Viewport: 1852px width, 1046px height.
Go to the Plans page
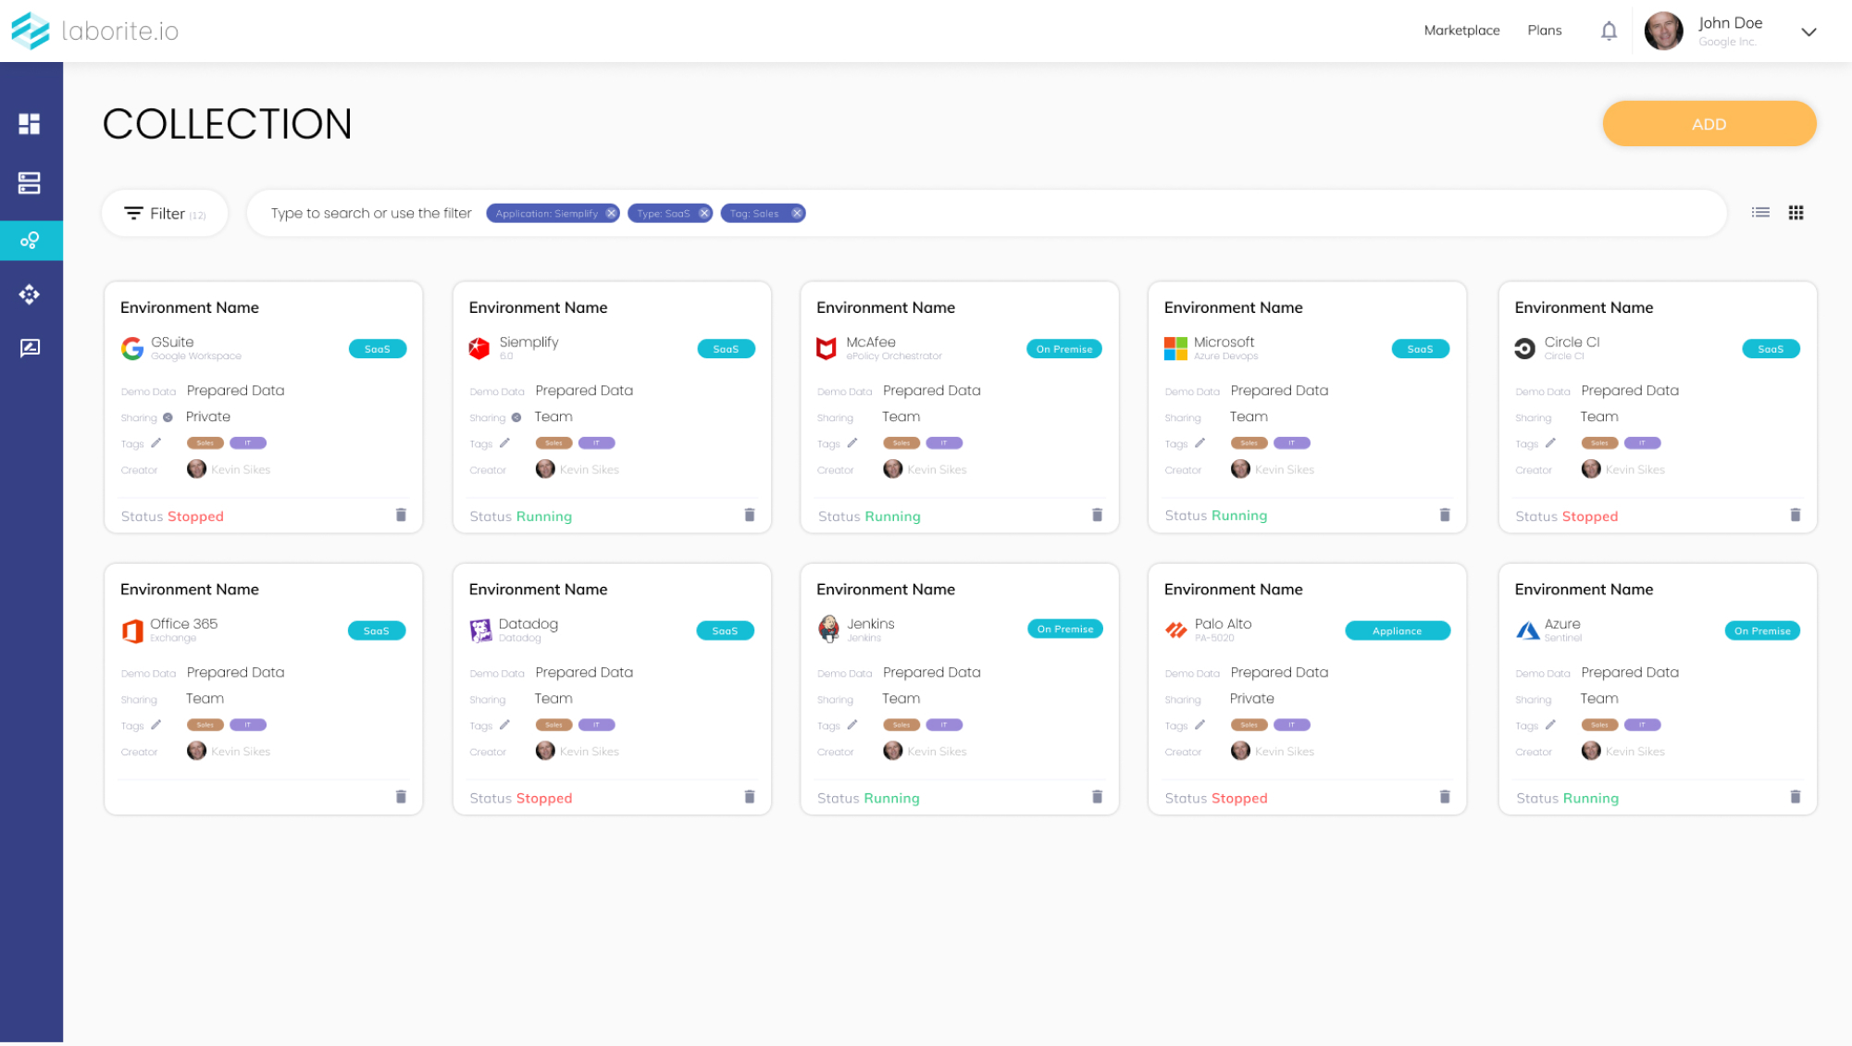(x=1544, y=31)
